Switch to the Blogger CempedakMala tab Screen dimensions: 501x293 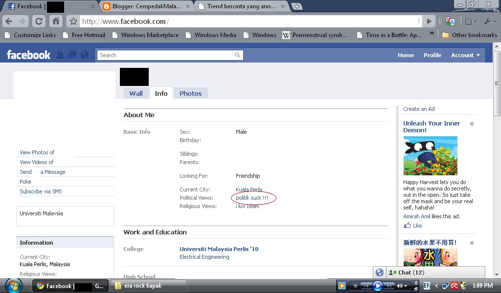click(146, 6)
